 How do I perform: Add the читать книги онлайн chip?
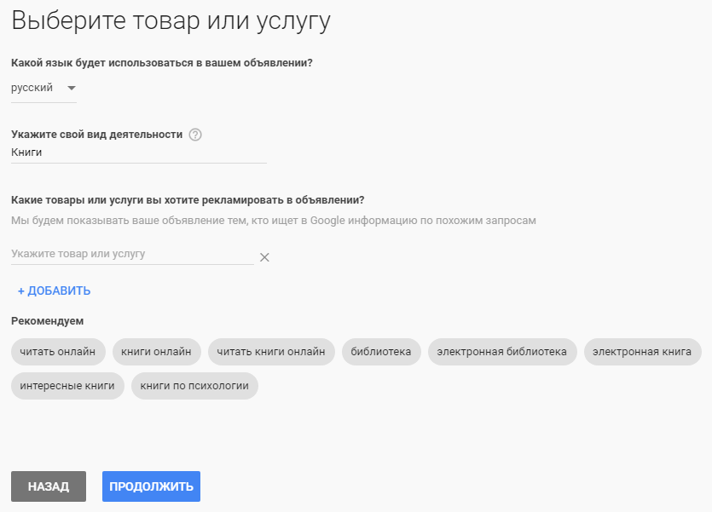click(x=271, y=352)
